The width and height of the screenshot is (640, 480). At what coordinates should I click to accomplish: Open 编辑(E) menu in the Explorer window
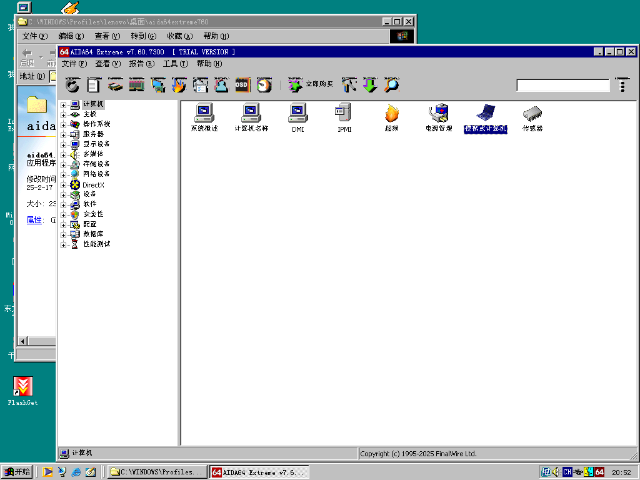71,36
